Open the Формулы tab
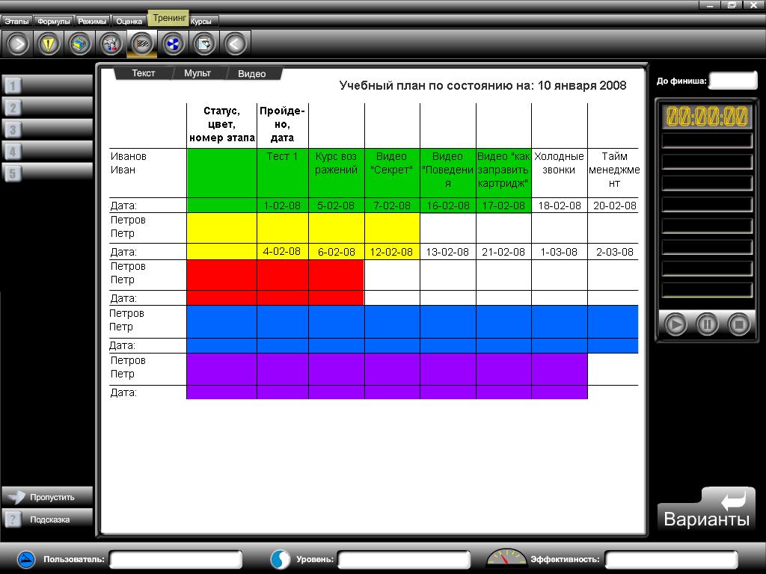Screen dimensions: 766x574 53,22
